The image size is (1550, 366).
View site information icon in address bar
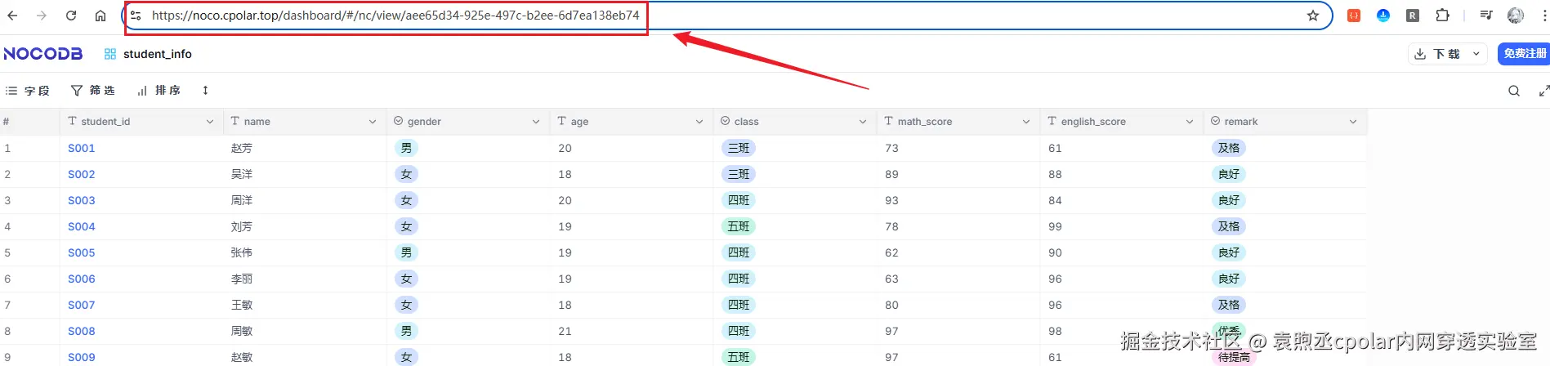pyautogui.click(x=136, y=16)
